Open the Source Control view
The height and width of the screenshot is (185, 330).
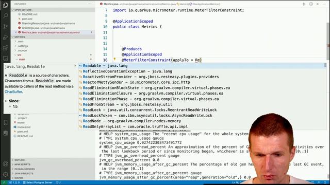(x=6, y=26)
